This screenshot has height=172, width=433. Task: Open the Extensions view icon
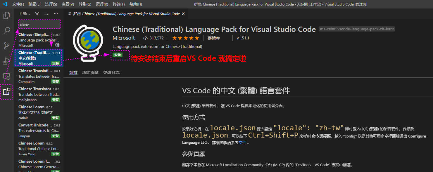6,92
